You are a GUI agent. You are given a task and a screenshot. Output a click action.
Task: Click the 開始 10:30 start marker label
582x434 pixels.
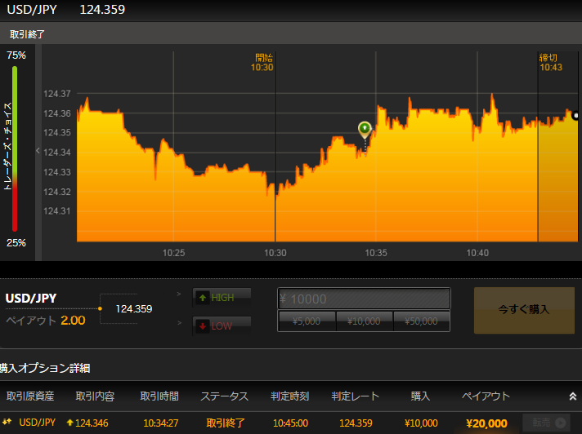pyautogui.click(x=262, y=62)
